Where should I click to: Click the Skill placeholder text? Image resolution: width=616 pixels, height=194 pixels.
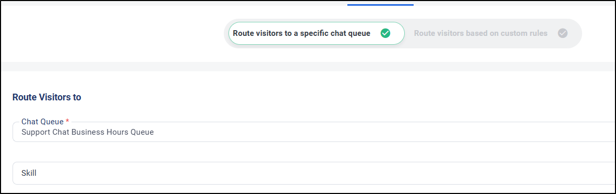tap(29, 173)
